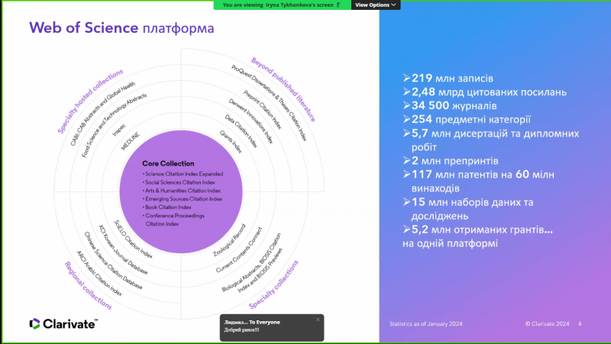Click CABI: CAB Abstracts and Global Health label
The height and width of the screenshot is (344, 611).
click(x=103, y=114)
